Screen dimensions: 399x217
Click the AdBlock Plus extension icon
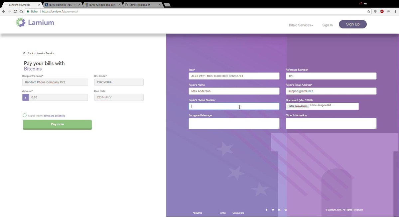pyautogui.click(x=382, y=11)
